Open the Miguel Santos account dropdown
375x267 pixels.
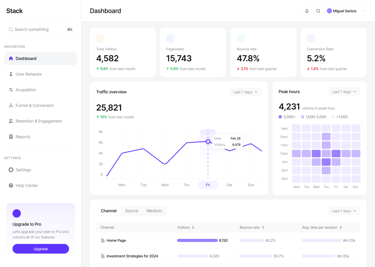click(x=346, y=11)
